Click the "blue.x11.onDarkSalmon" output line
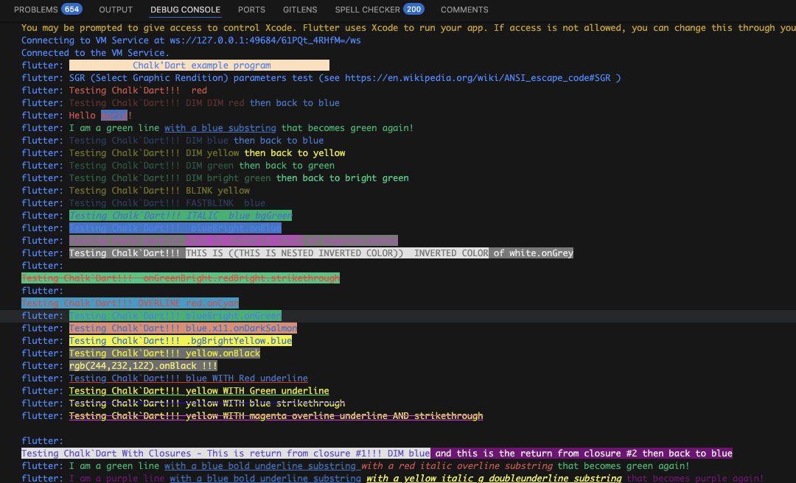Screen dimensions: 796x483 click(184, 328)
